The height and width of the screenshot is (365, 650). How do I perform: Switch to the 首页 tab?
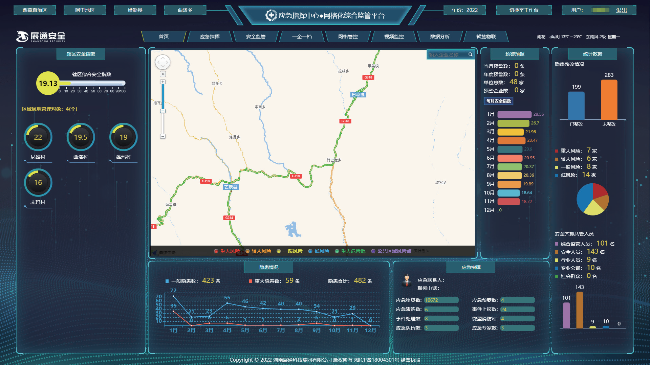click(164, 37)
